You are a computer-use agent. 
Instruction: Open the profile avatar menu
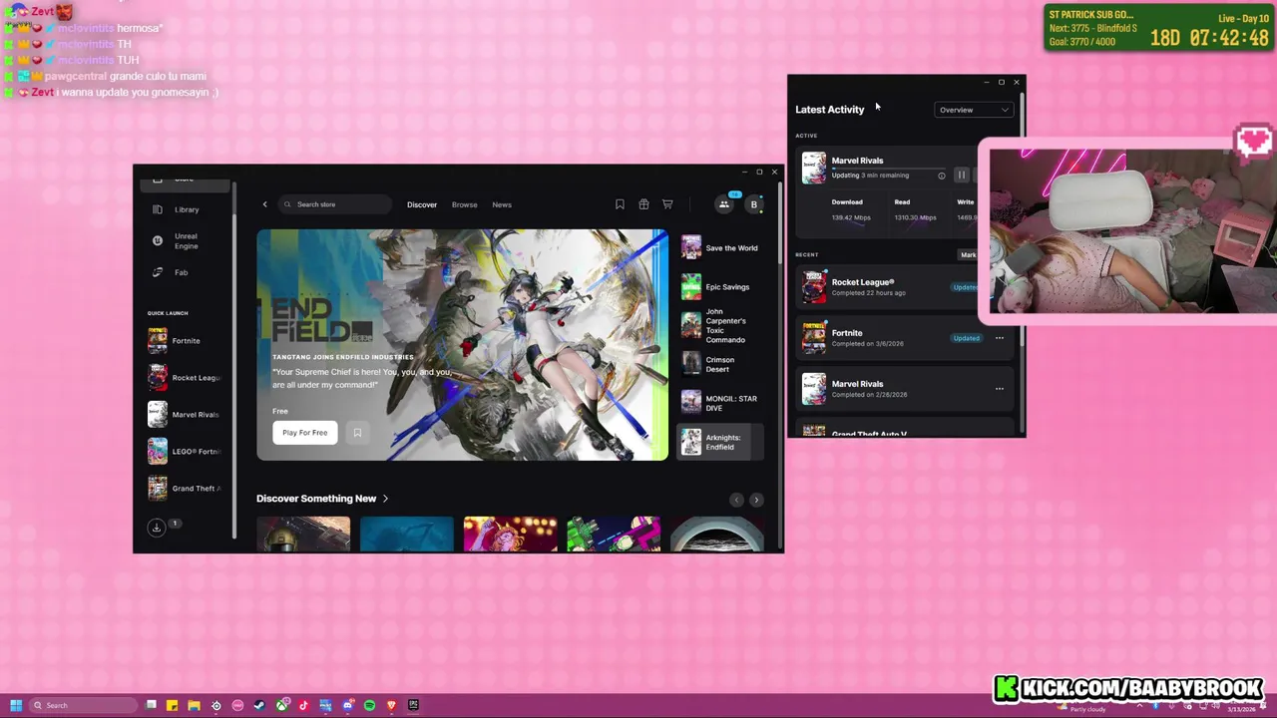click(754, 204)
